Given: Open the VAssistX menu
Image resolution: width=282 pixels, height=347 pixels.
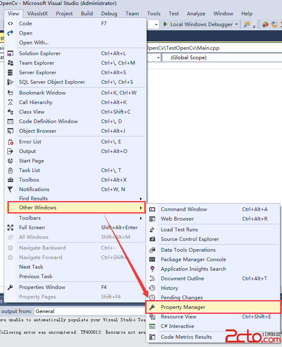Looking at the screenshot, I should tap(37, 14).
